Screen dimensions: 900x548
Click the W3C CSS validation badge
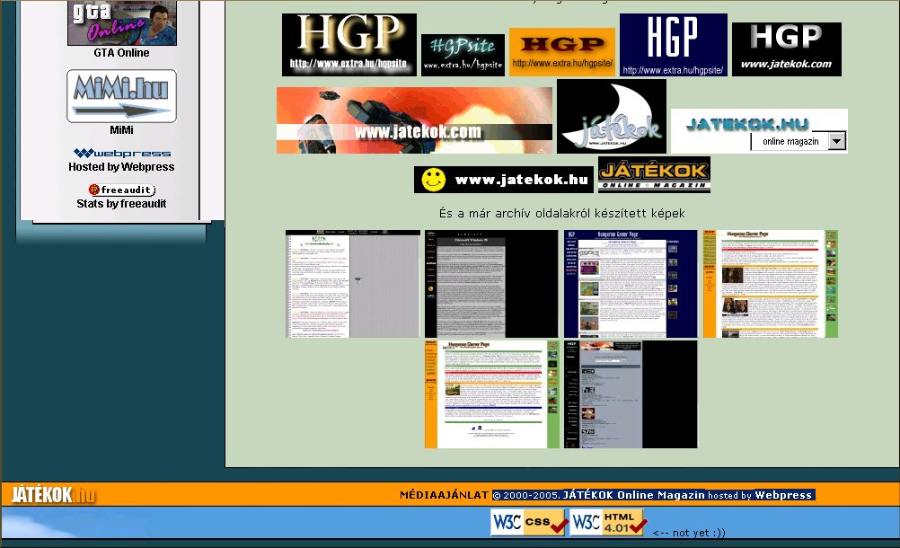(x=529, y=522)
